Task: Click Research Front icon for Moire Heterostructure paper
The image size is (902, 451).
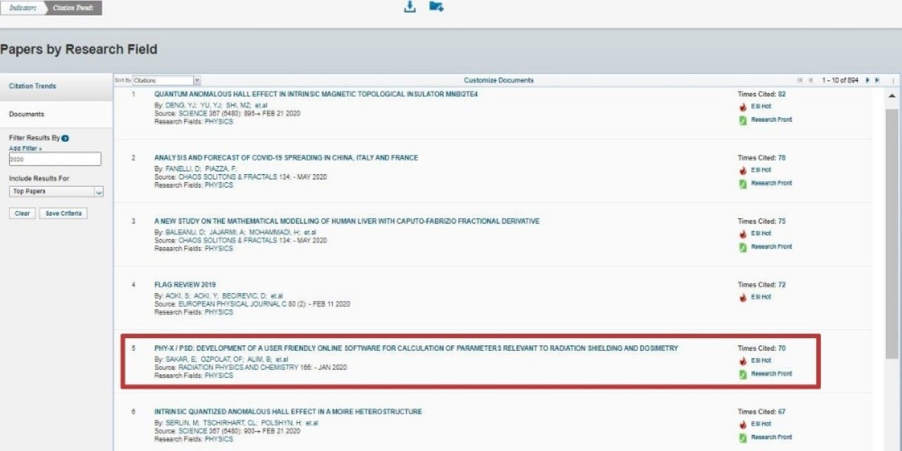Action: click(x=743, y=438)
